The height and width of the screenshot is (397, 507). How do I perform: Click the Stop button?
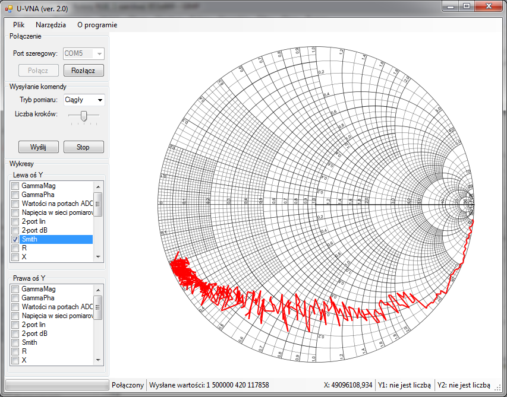pos(83,147)
